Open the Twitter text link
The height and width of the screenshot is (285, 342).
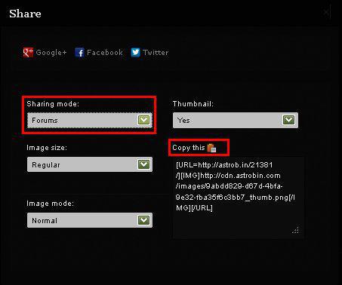[156, 53]
